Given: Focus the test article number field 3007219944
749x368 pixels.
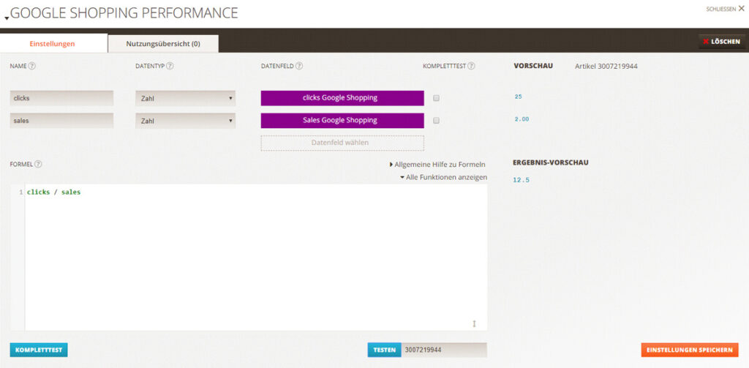Looking at the screenshot, I should [444, 350].
